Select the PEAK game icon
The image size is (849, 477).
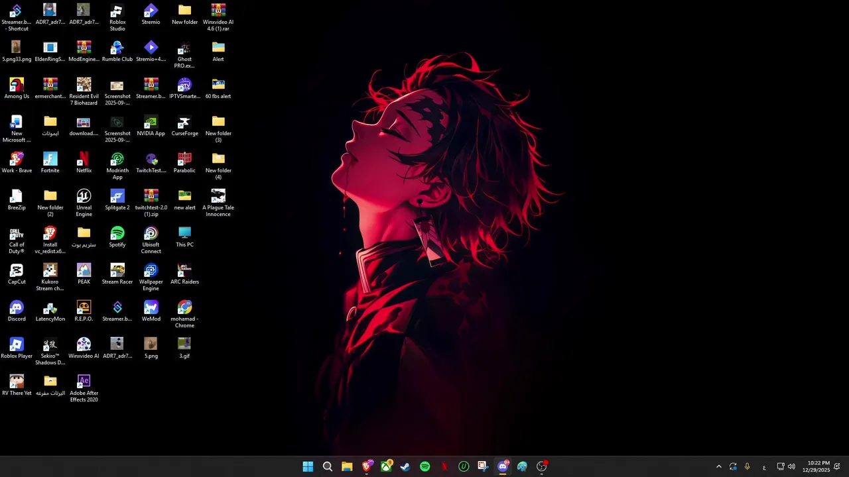point(84,274)
